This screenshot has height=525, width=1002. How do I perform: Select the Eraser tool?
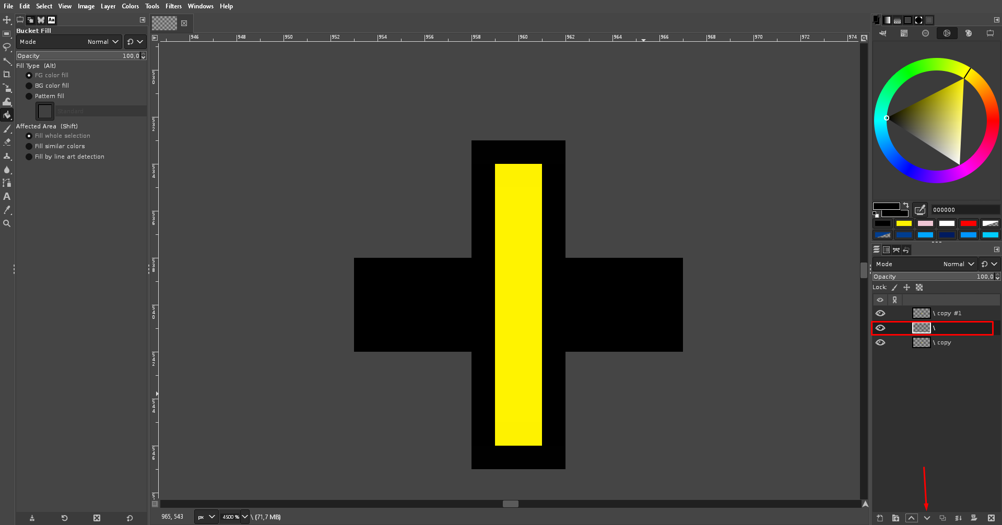pos(7,142)
